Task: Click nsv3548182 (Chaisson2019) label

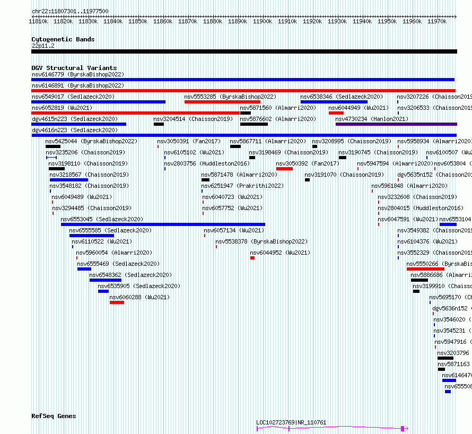Action: 89,186
